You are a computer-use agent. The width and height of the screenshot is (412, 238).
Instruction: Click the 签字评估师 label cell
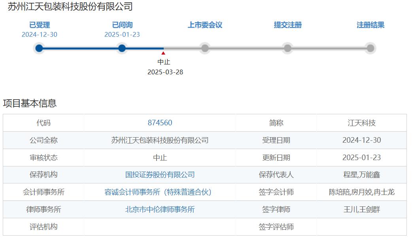pyautogui.click(x=276, y=227)
